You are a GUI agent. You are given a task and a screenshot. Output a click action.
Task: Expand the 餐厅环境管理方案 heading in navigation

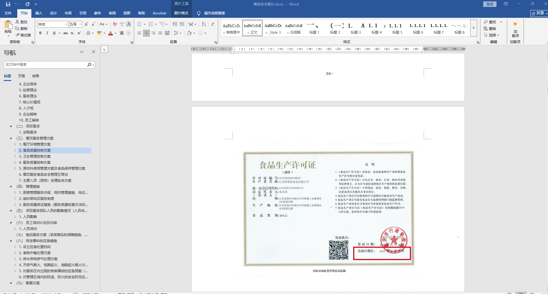pos(15,144)
